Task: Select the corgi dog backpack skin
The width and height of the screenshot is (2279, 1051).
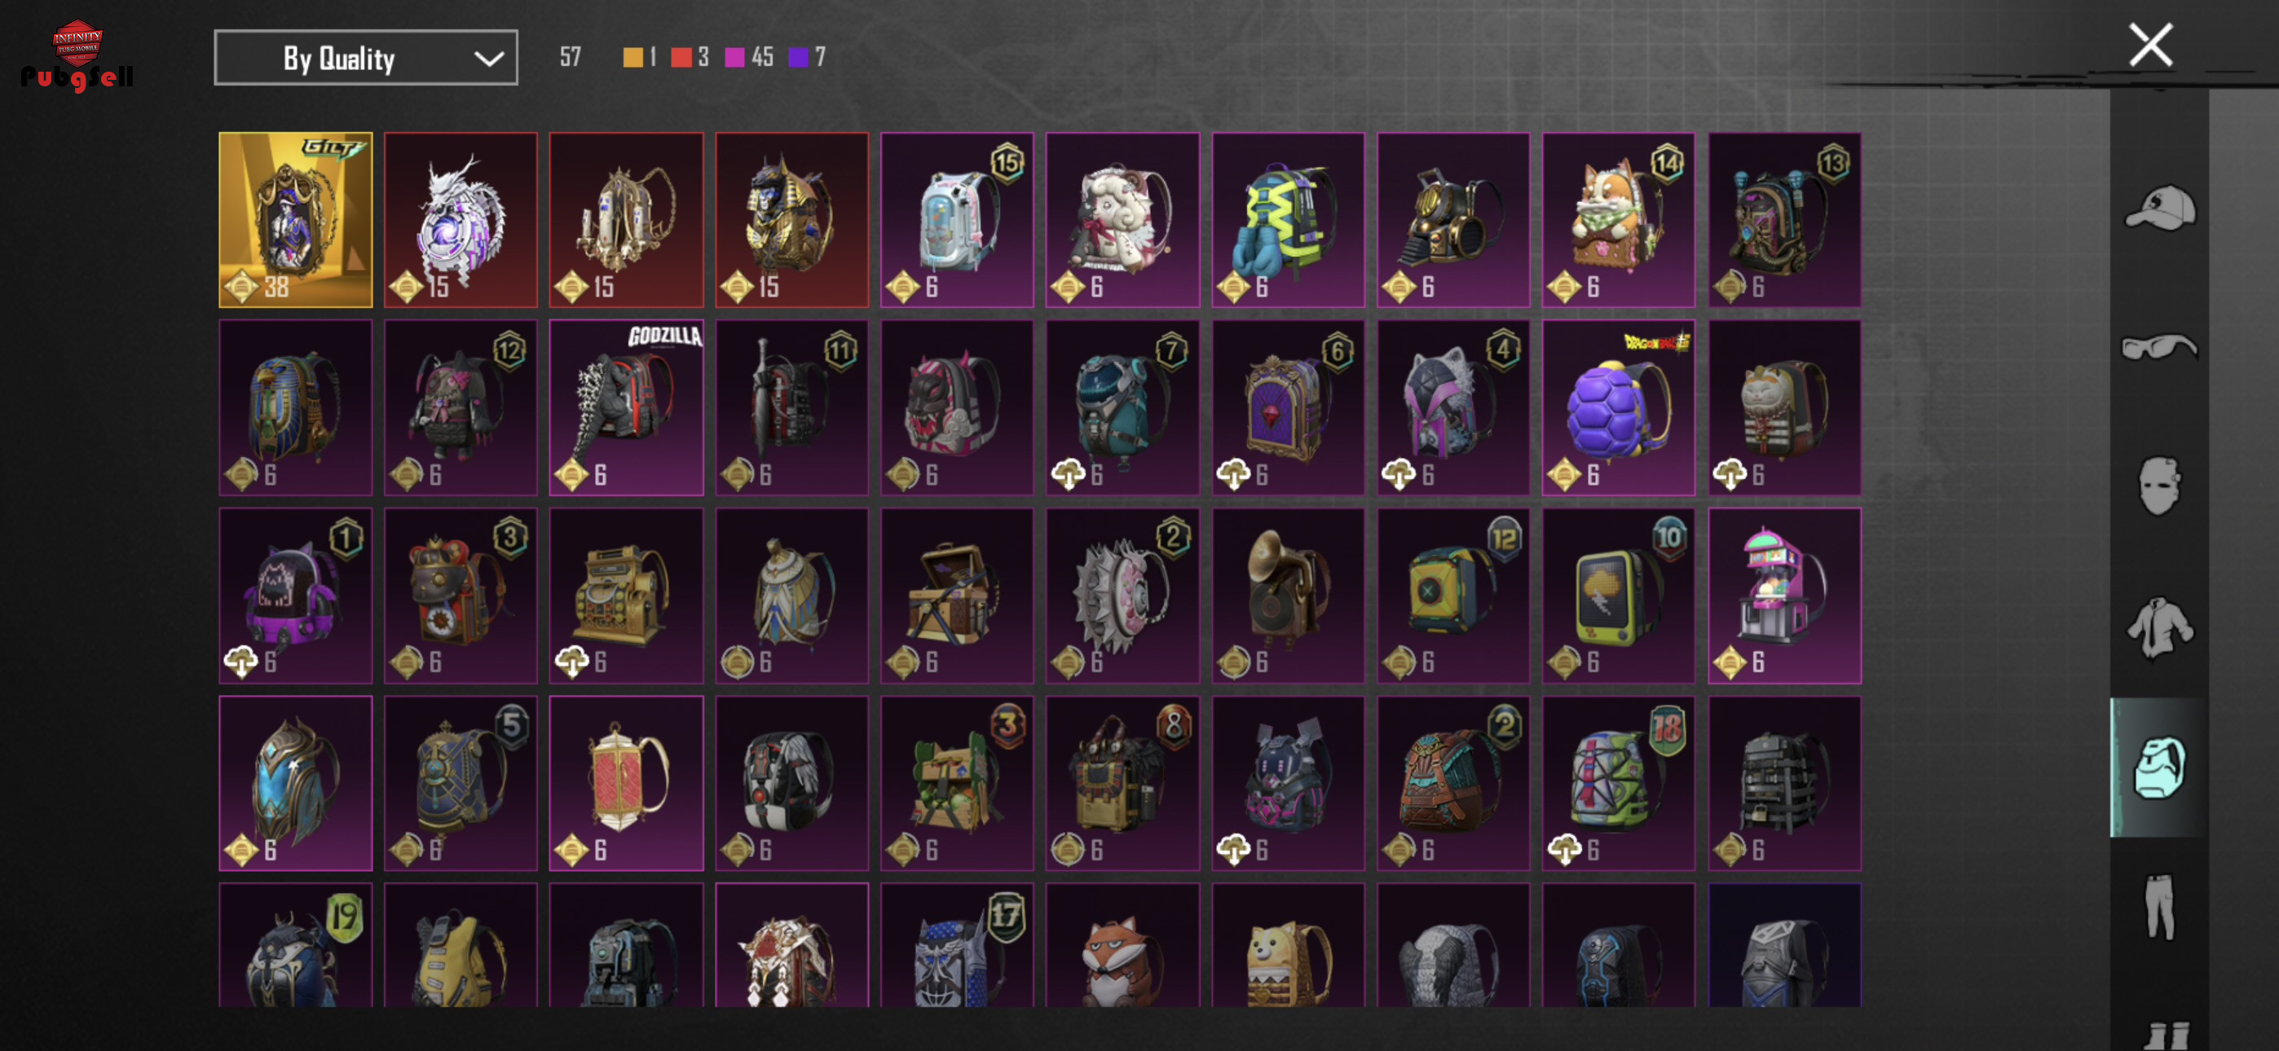Action: (x=1618, y=219)
